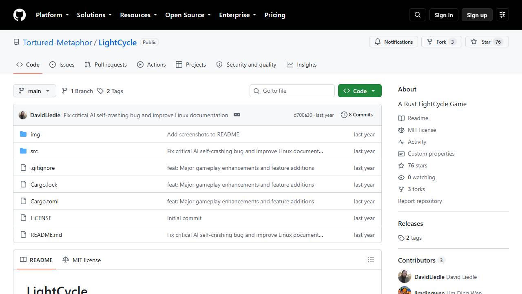Click the repository icon beside Tortured-Metaphor
This screenshot has height=294, width=522.
pyautogui.click(x=16, y=42)
